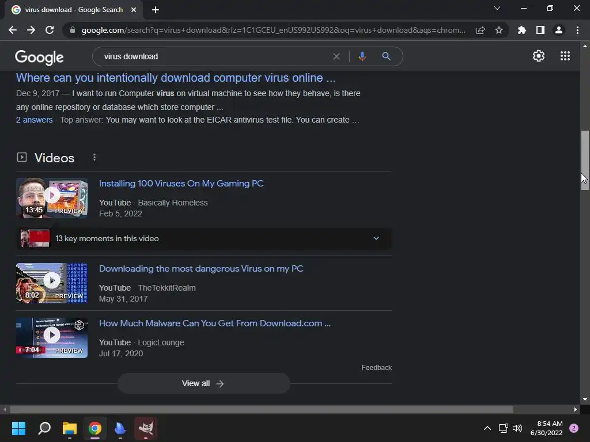Open the blue taskbar app
Viewport: 590px width, 442px height.
(x=120, y=428)
